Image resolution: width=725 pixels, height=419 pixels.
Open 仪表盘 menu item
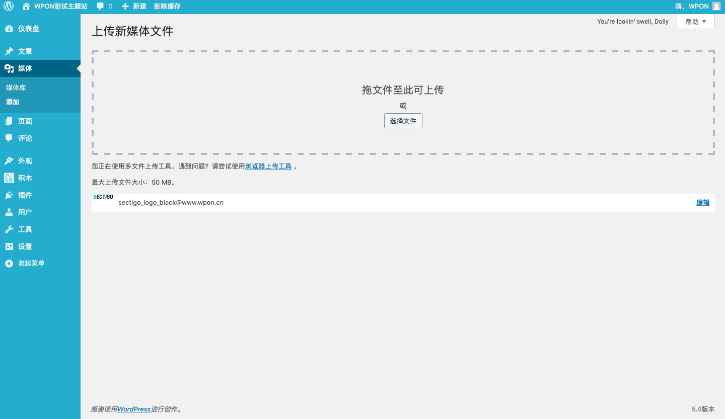coord(40,29)
